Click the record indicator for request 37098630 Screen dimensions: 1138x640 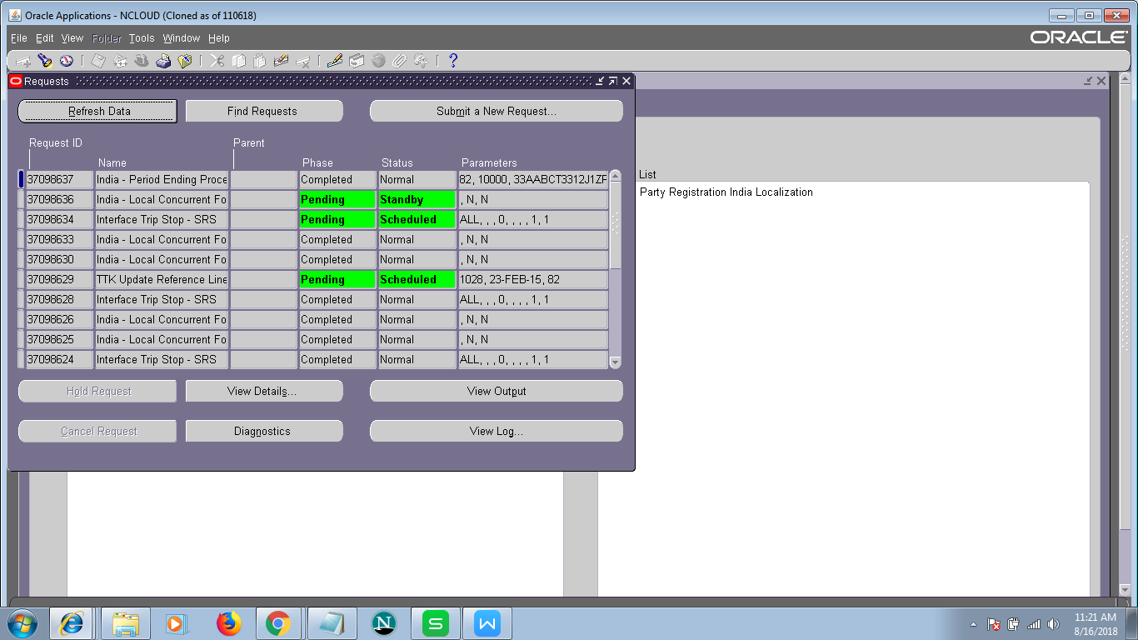(21, 259)
